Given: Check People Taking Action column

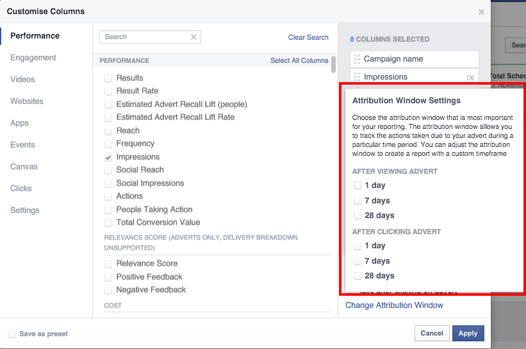Looking at the screenshot, I should coord(108,210).
